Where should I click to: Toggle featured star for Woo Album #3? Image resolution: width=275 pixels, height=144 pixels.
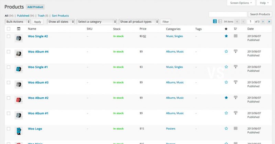coord(226,82)
